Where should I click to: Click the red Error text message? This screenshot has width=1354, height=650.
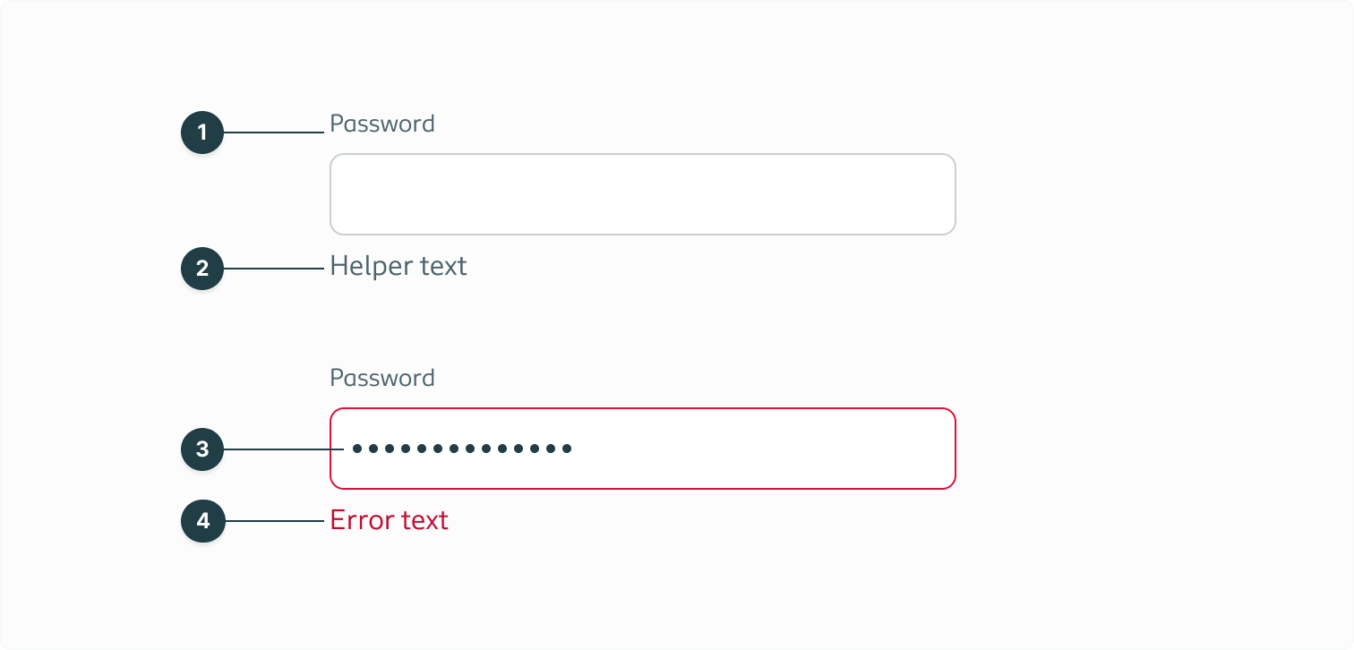tap(389, 520)
